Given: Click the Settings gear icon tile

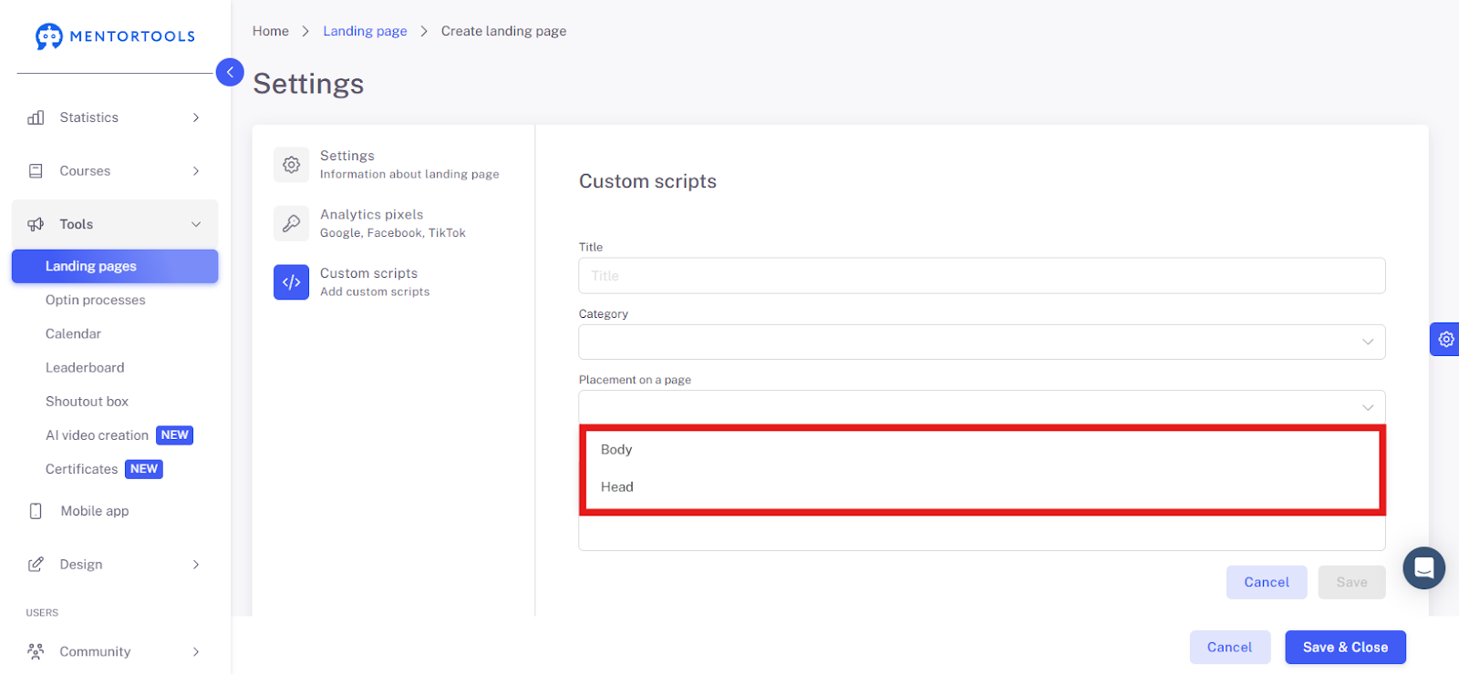Looking at the screenshot, I should [292, 165].
